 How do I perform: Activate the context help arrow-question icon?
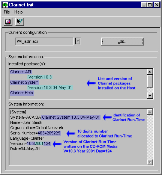(x=19, y=22)
